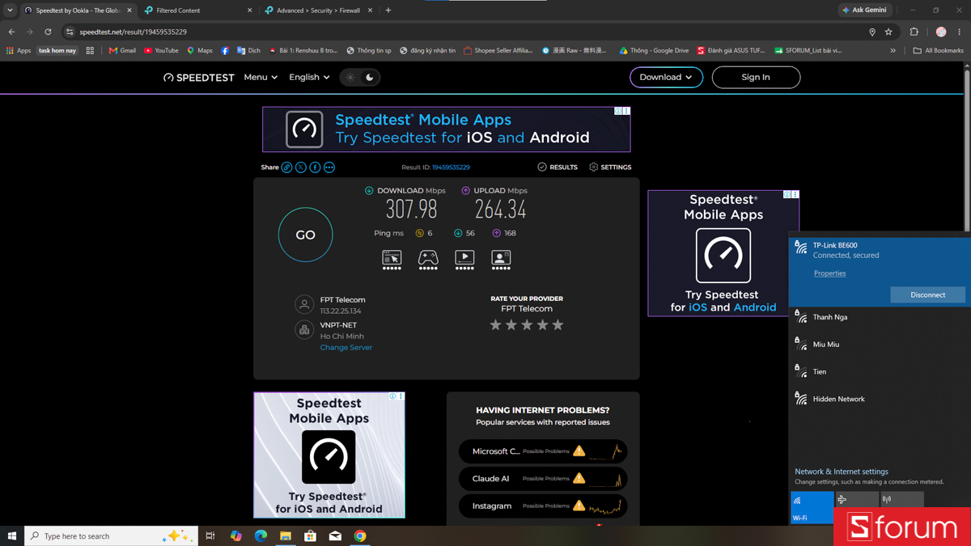Open Task View on taskbar
971x546 pixels.
[x=210, y=535]
